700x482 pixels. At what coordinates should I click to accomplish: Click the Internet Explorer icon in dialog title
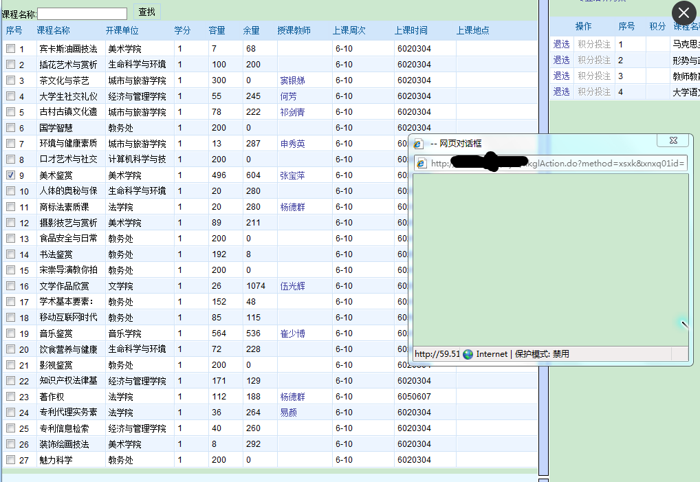[418, 144]
